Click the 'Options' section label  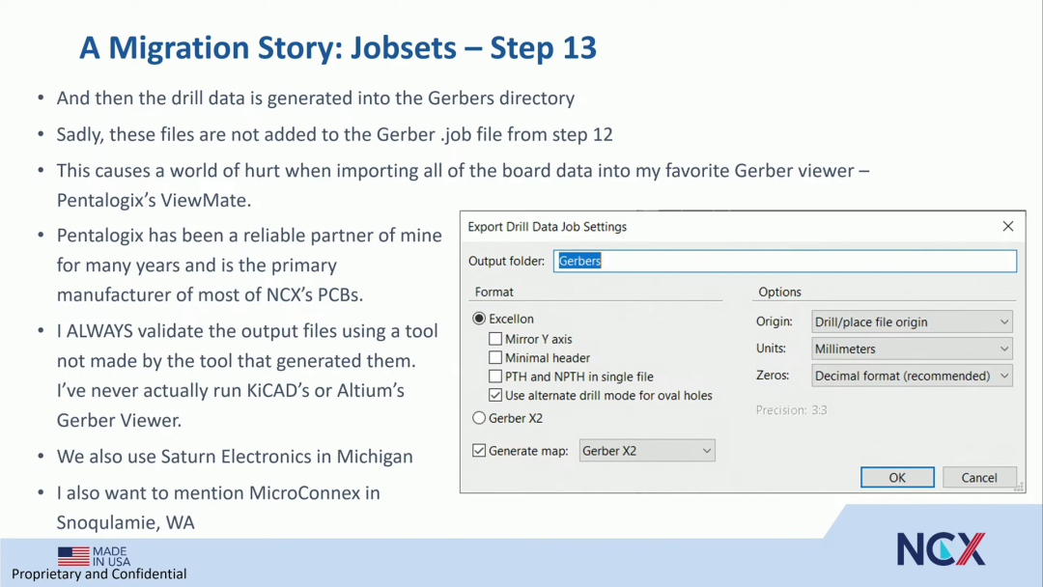(x=779, y=292)
